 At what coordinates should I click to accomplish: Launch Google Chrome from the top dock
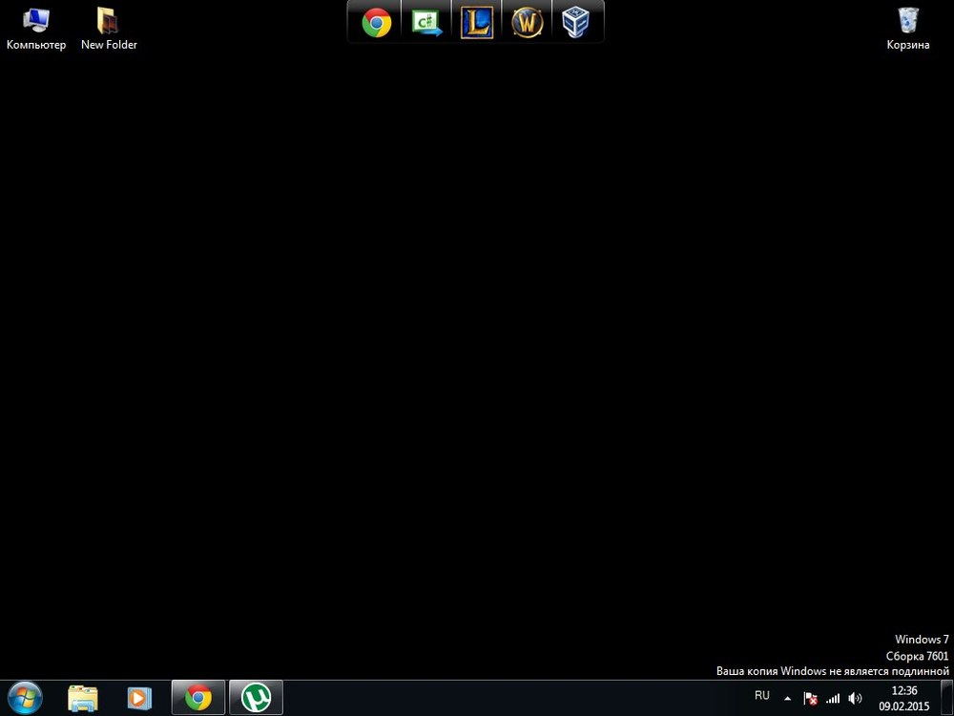tap(377, 22)
